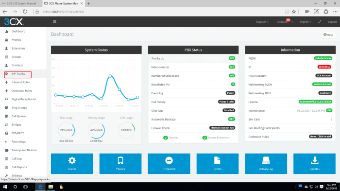Open the Events tile
This screenshot has height=191, width=340.
pyautogui.click(x=218, y=164)
